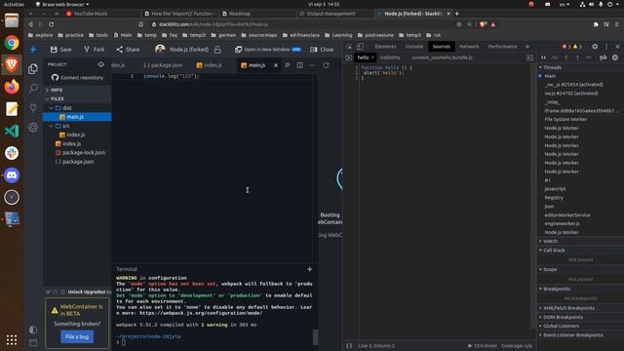Viewport: 624px width, 351px height.
Task: Open package.json in file tree
Action: (74, 162)
